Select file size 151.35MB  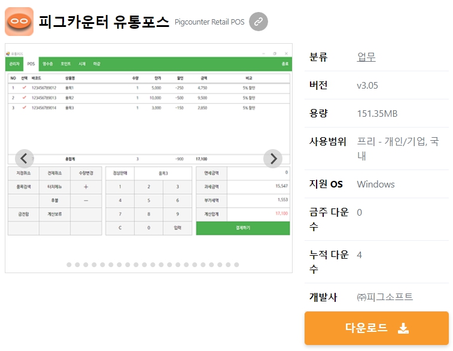[377, 114]
